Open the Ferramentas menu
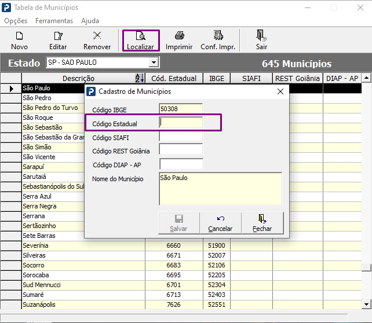372x323 pixels. tap(54, 21)
